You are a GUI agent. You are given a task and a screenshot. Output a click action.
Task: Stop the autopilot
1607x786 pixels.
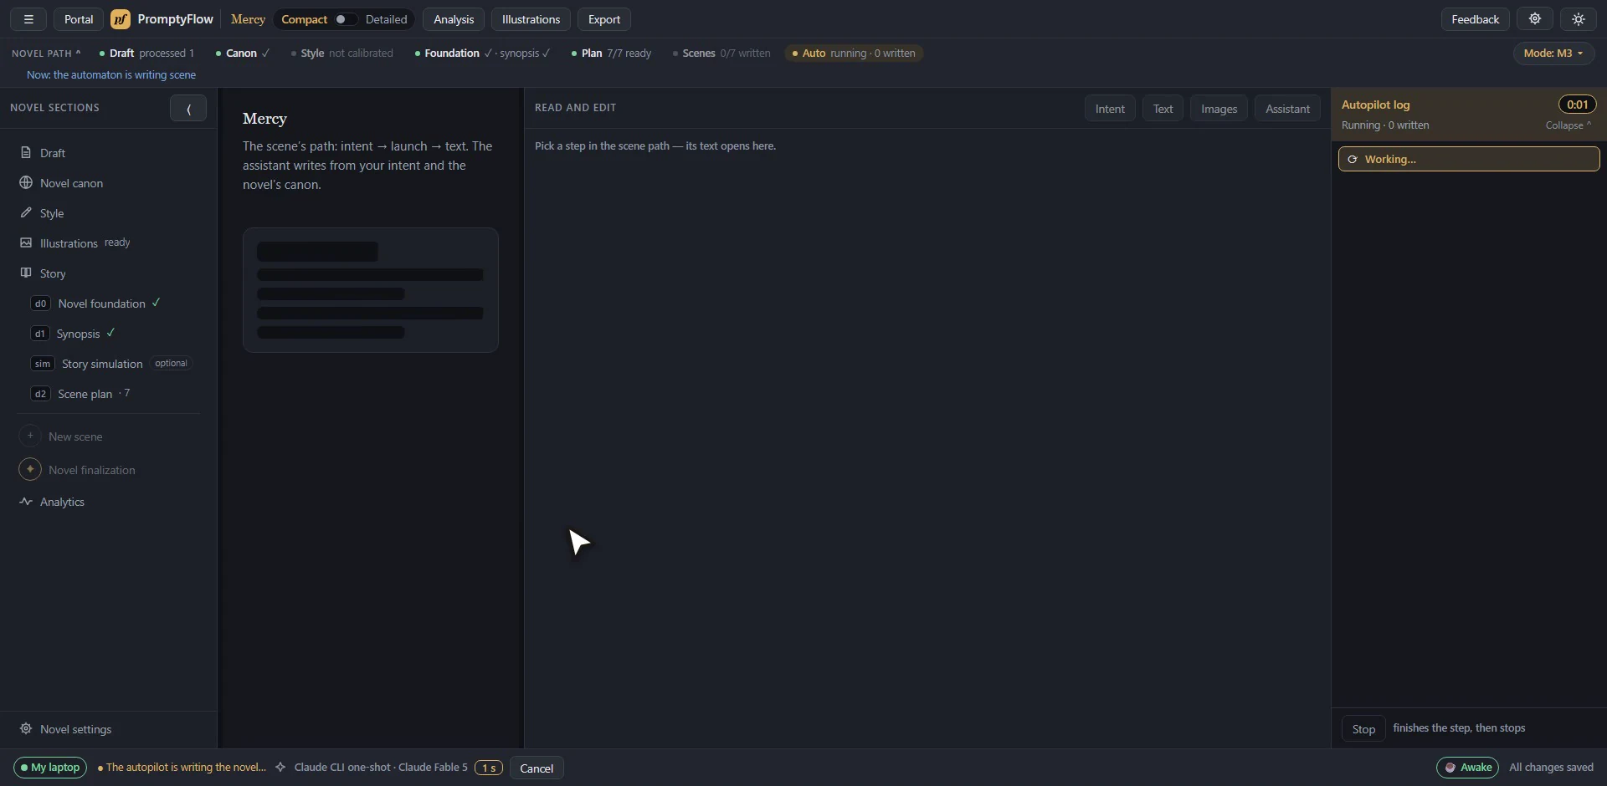click(x=1363, y=729)
